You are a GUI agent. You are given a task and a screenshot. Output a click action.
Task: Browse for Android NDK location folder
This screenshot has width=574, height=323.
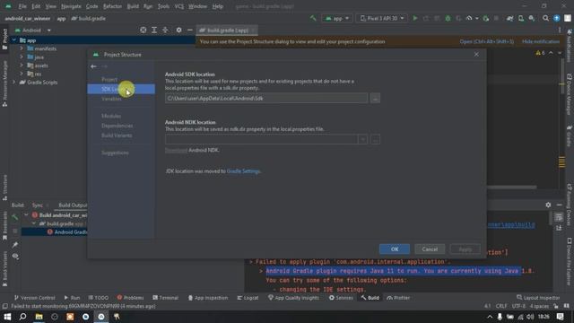(375, 139)
